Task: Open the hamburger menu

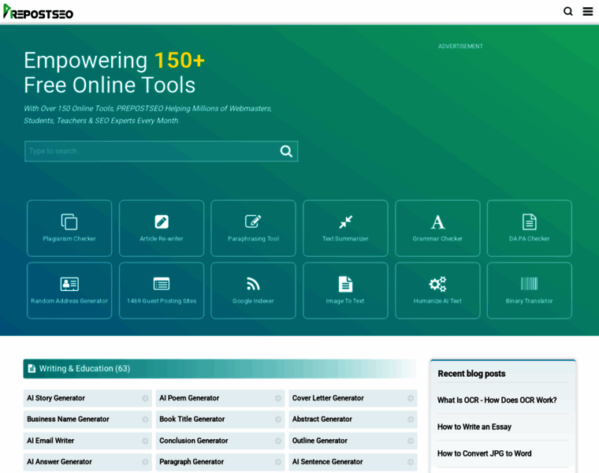Action: (587, 12)
